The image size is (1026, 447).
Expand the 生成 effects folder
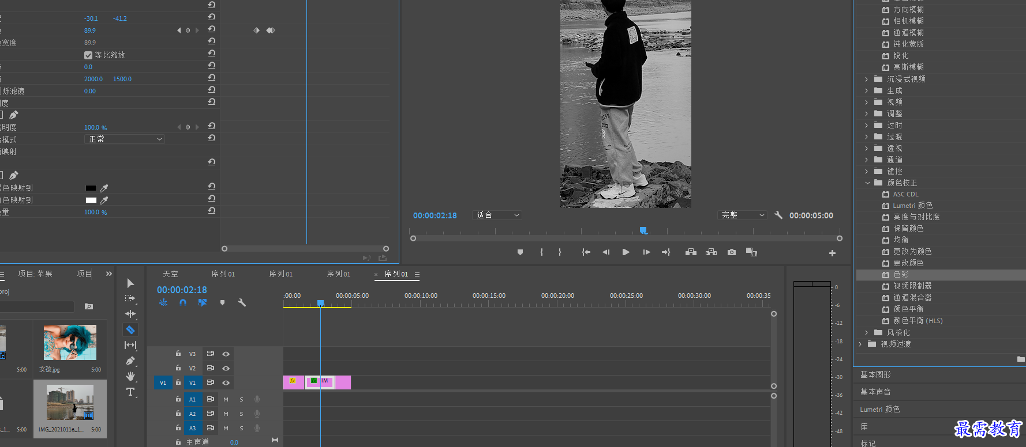click(x=866, y=90)
